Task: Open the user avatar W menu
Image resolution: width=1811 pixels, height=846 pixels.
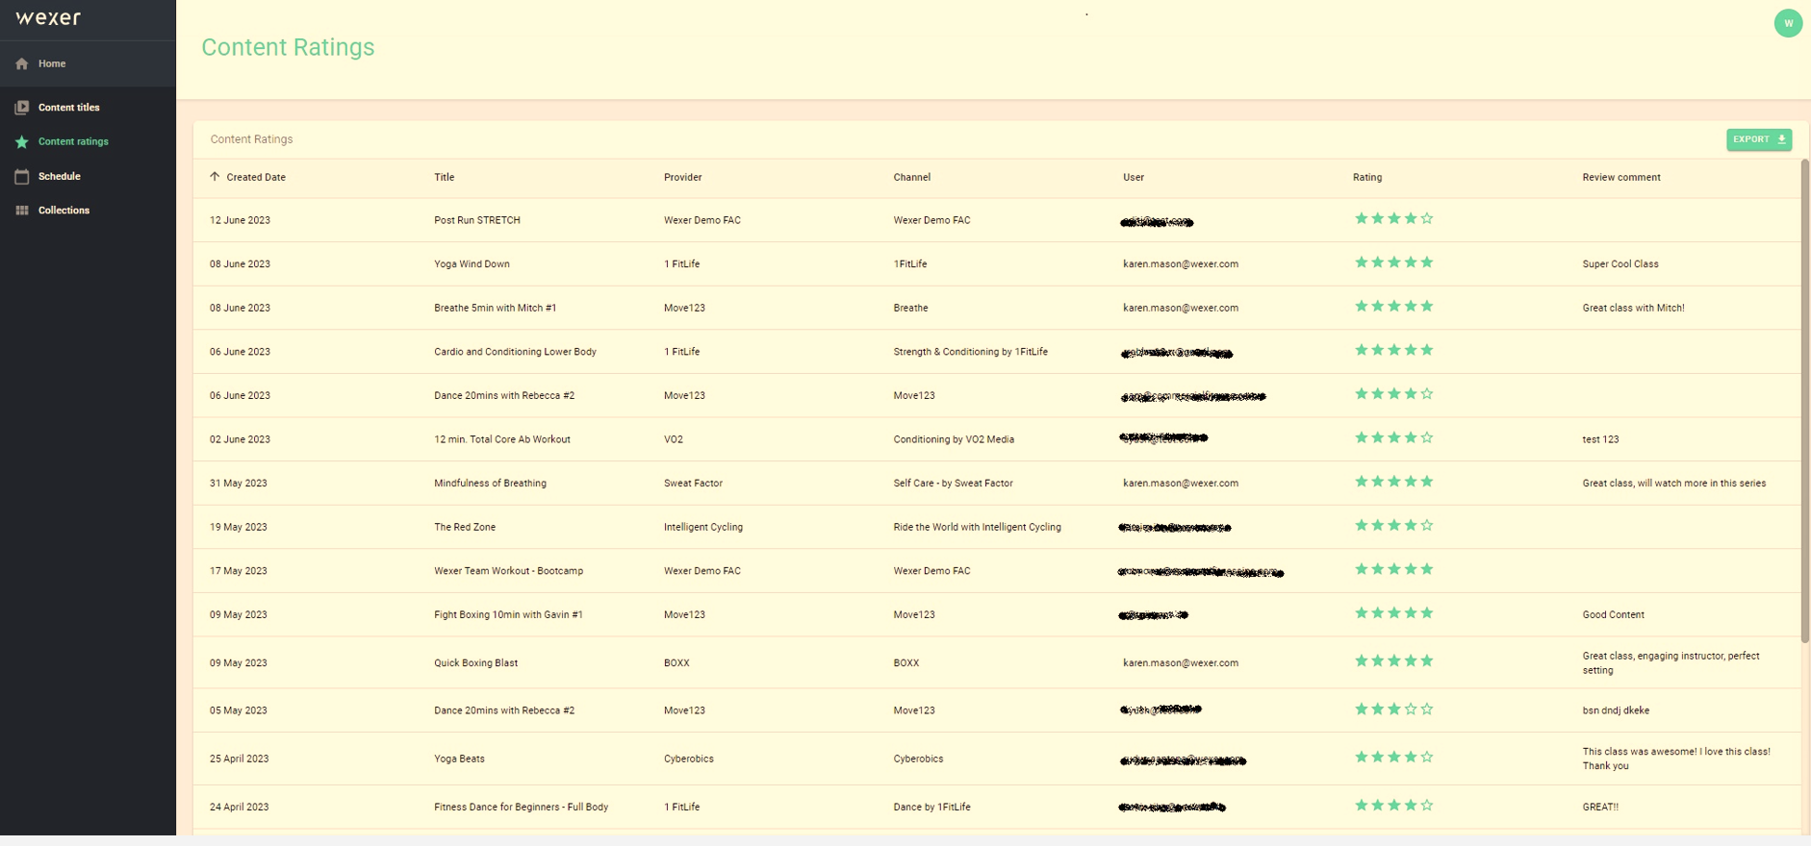Action: [x=1788, y=23]
